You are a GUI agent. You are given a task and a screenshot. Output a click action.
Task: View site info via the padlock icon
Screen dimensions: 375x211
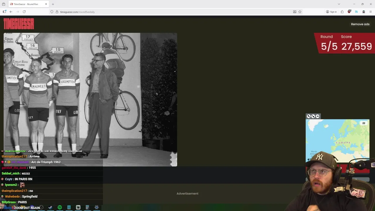(x=57, y=12)
